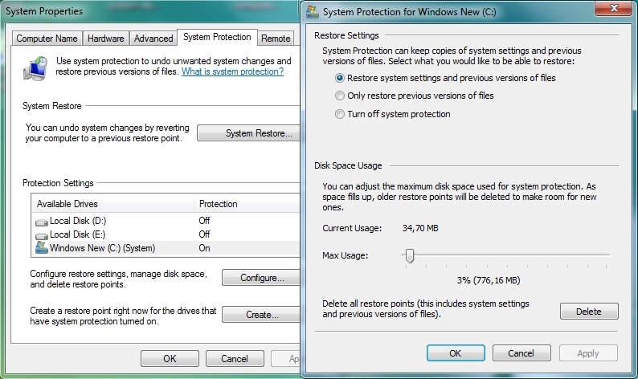The height and width of the screenshot is (379, 638).
Task: Switch to the Remote tab
Action: [x=276, y=39]
